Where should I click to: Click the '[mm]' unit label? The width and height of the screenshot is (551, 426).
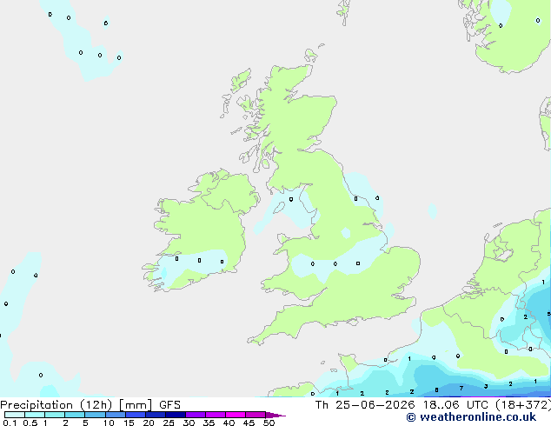[x=136, y=405]
